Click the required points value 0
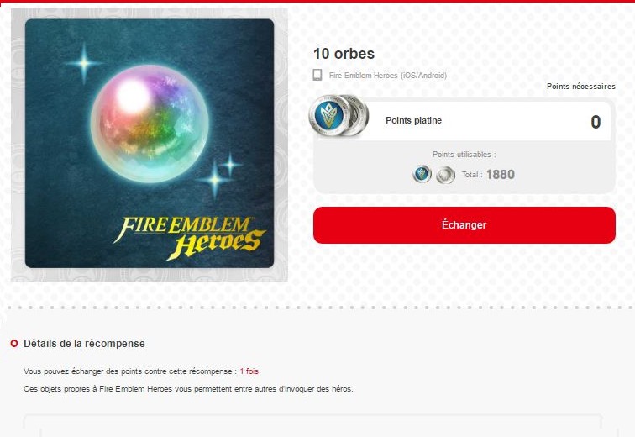This screenshot has height=437, width=635. 596,122
